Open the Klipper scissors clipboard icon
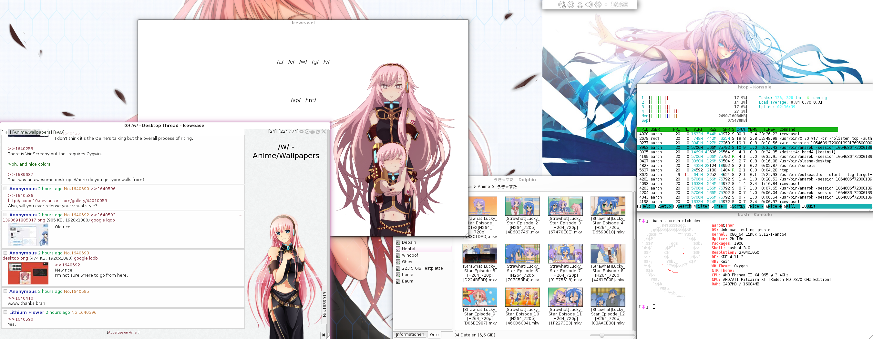873x339 pixels. [x=580, y=5]
